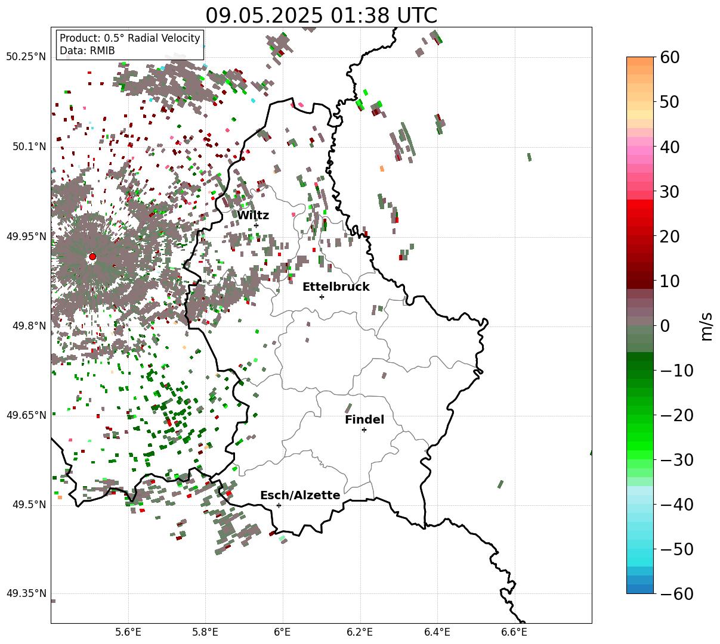
Task: Click the 49.8°N latitude label
Action: click(29, 326)
